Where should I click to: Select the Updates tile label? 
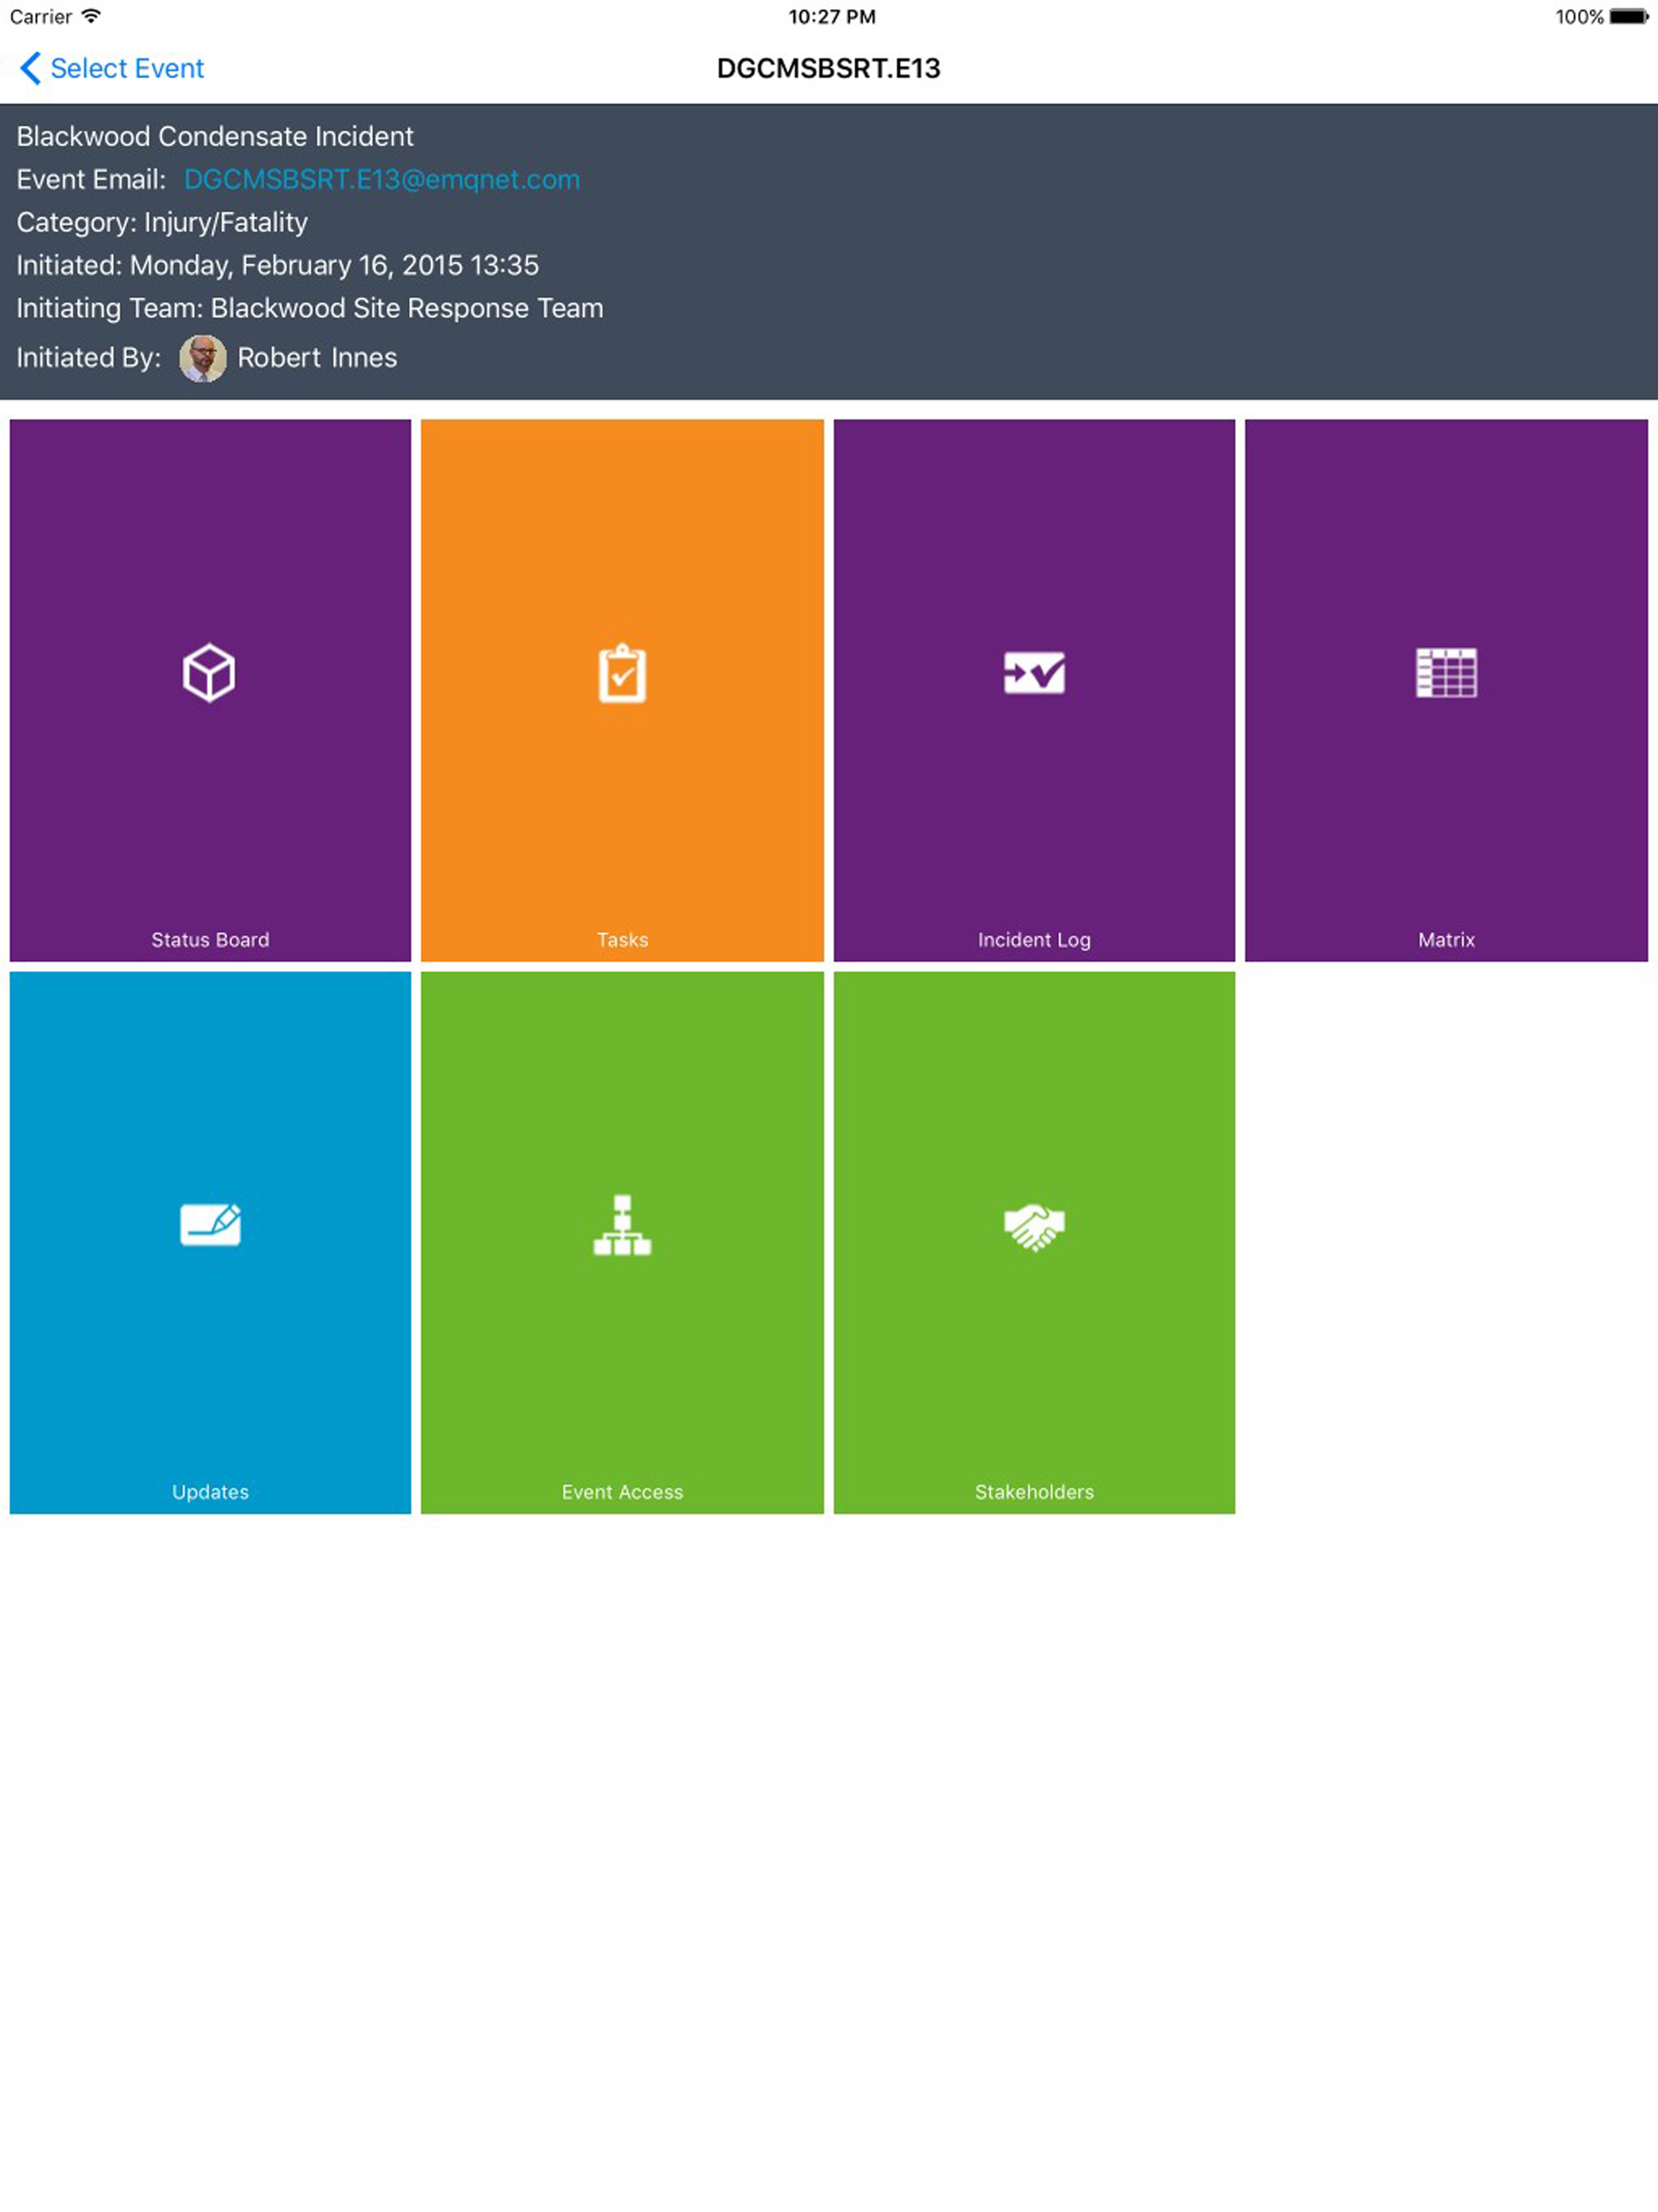(210, 1492)
